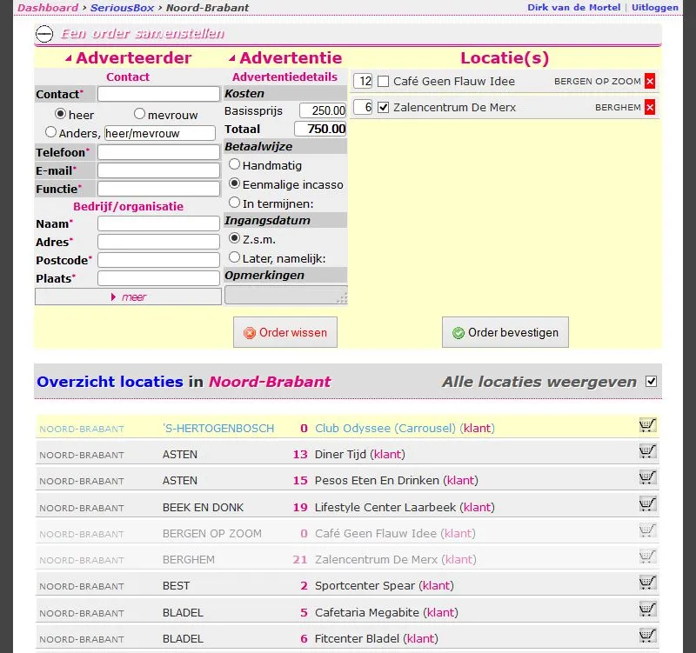Click the Functie input field

coord(158,189)
